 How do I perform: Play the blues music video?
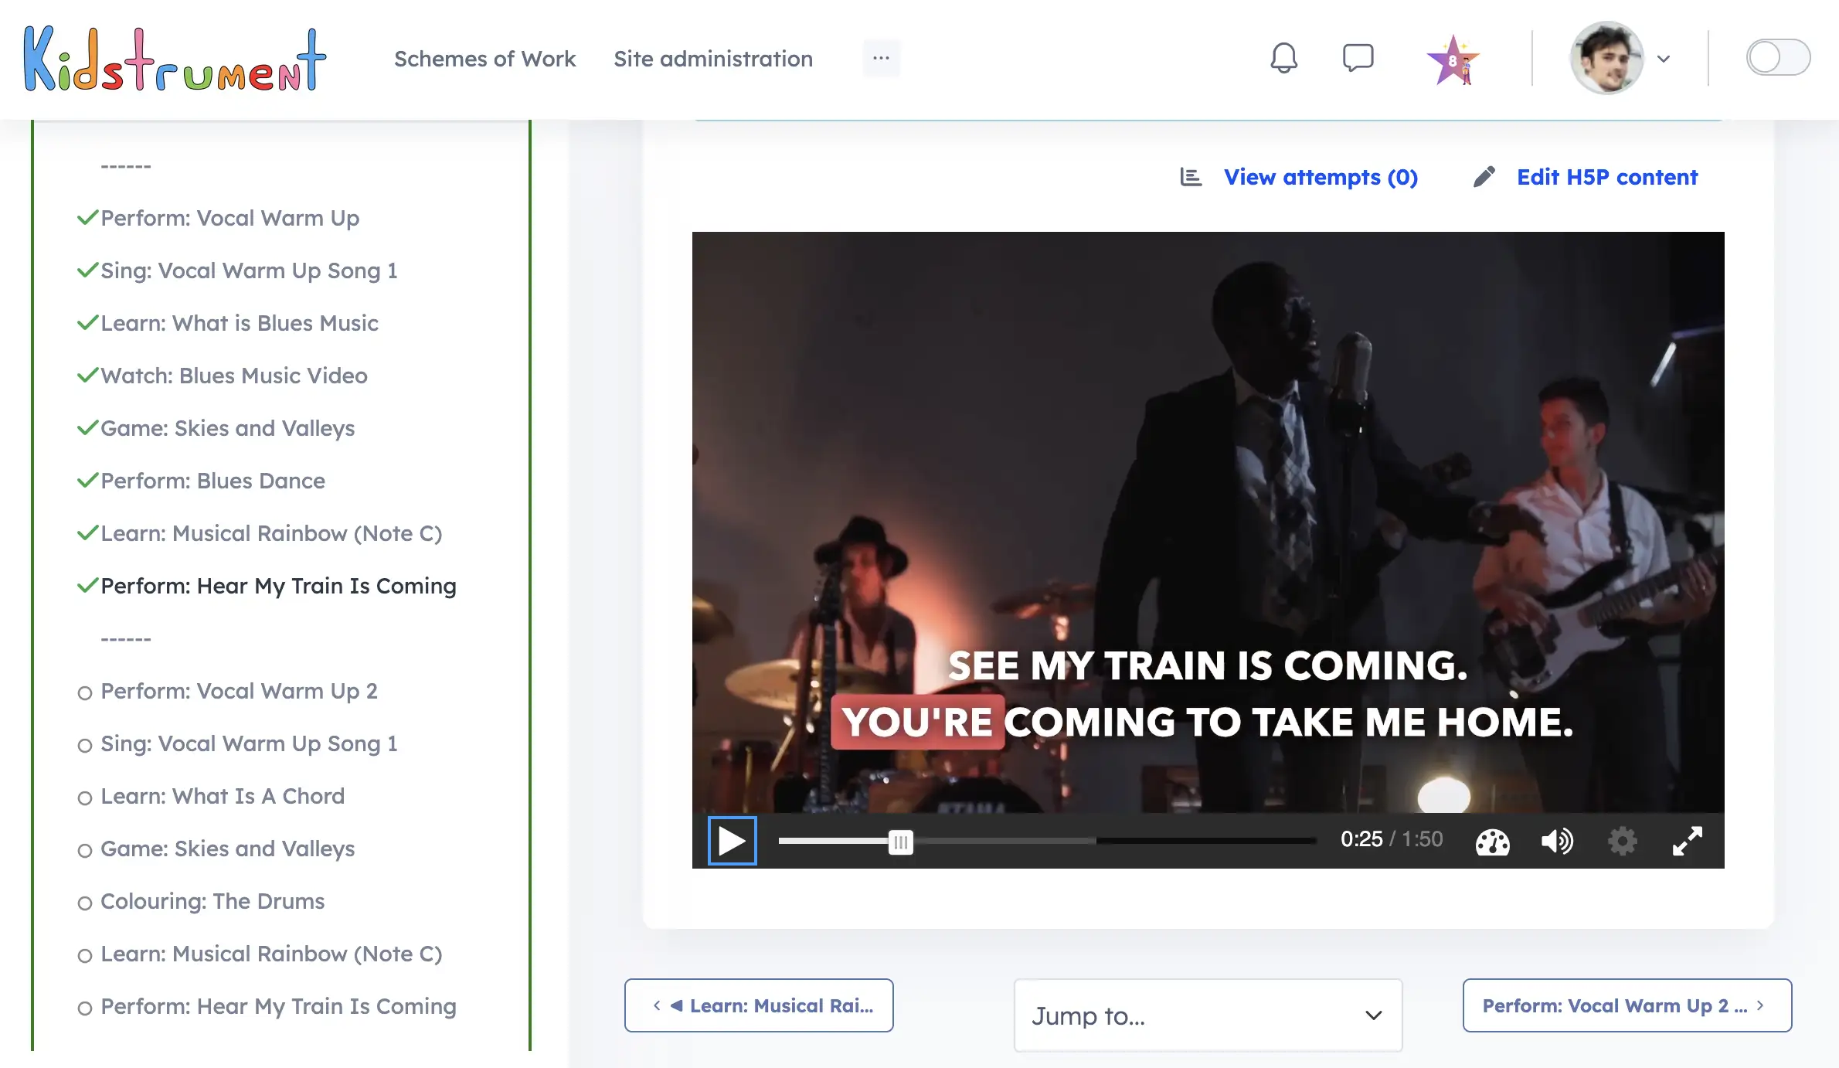pos(730,841)
